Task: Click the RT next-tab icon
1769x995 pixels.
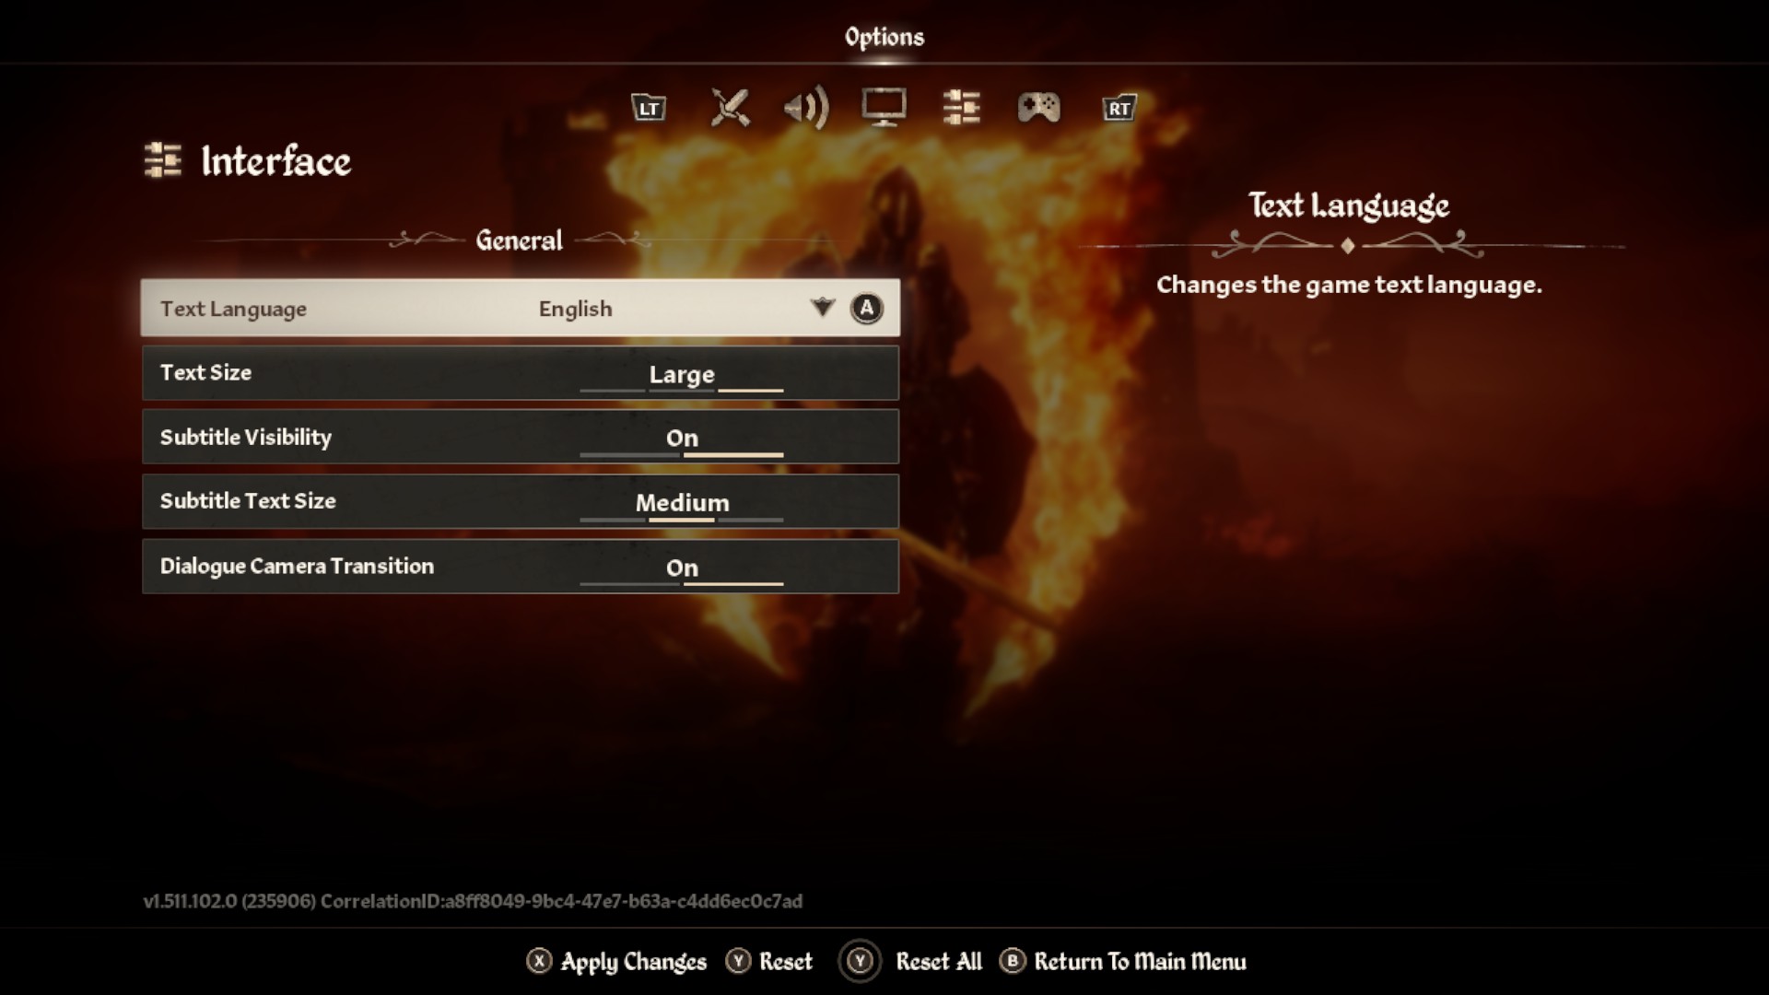Action: coord(1119,108)
